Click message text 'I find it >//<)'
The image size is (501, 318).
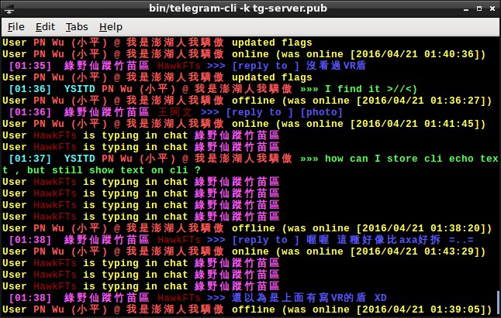click(371, 89)
